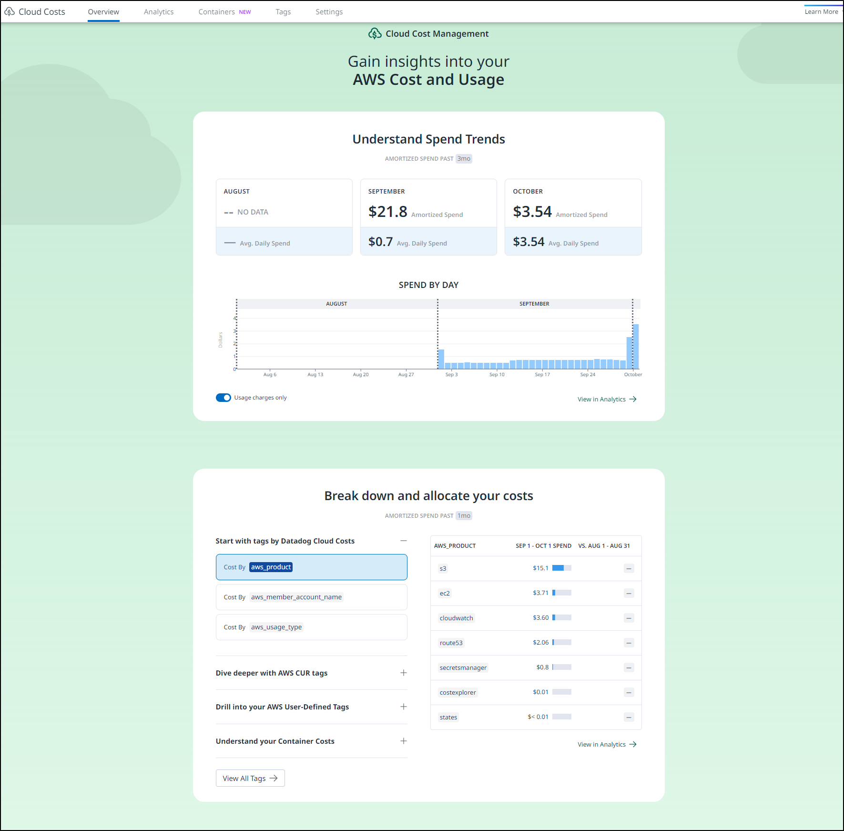Click the cloudwatch spend bar
844x831 pixels.
[562, 618]
